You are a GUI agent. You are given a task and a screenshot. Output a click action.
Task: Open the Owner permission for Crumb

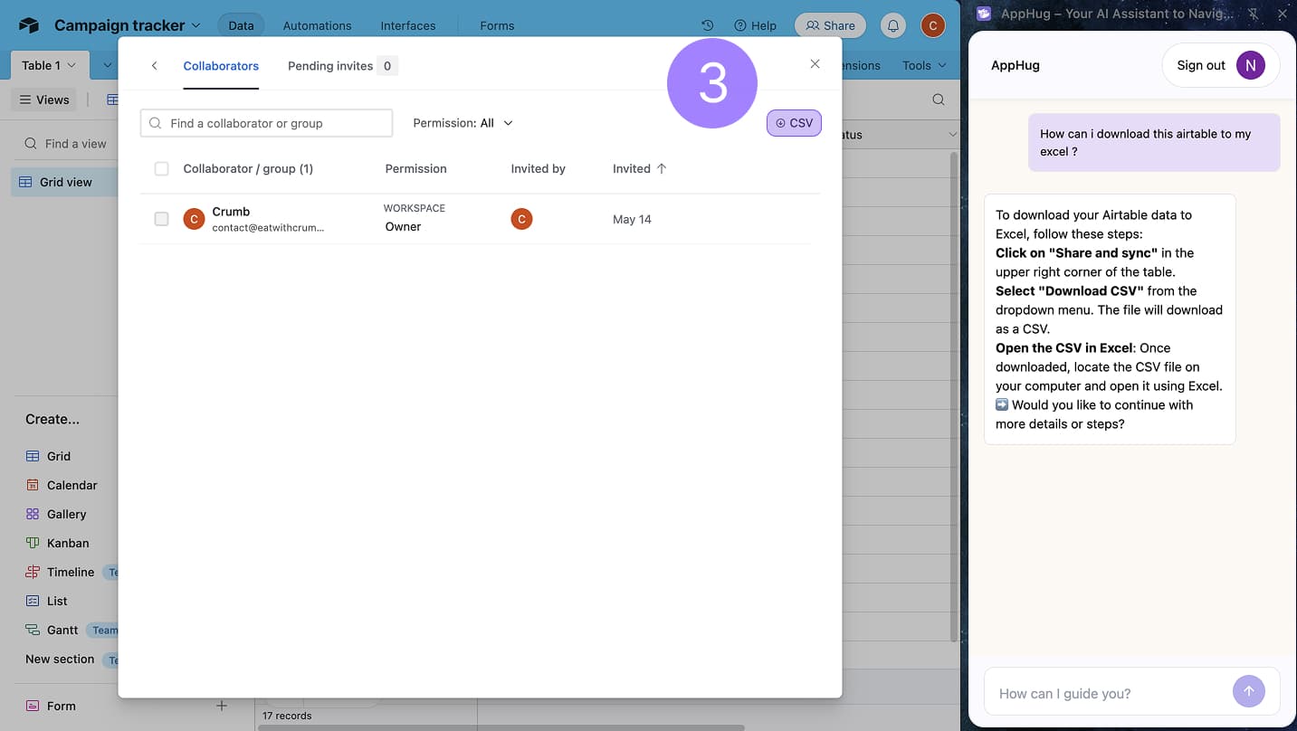click(403, 227)
